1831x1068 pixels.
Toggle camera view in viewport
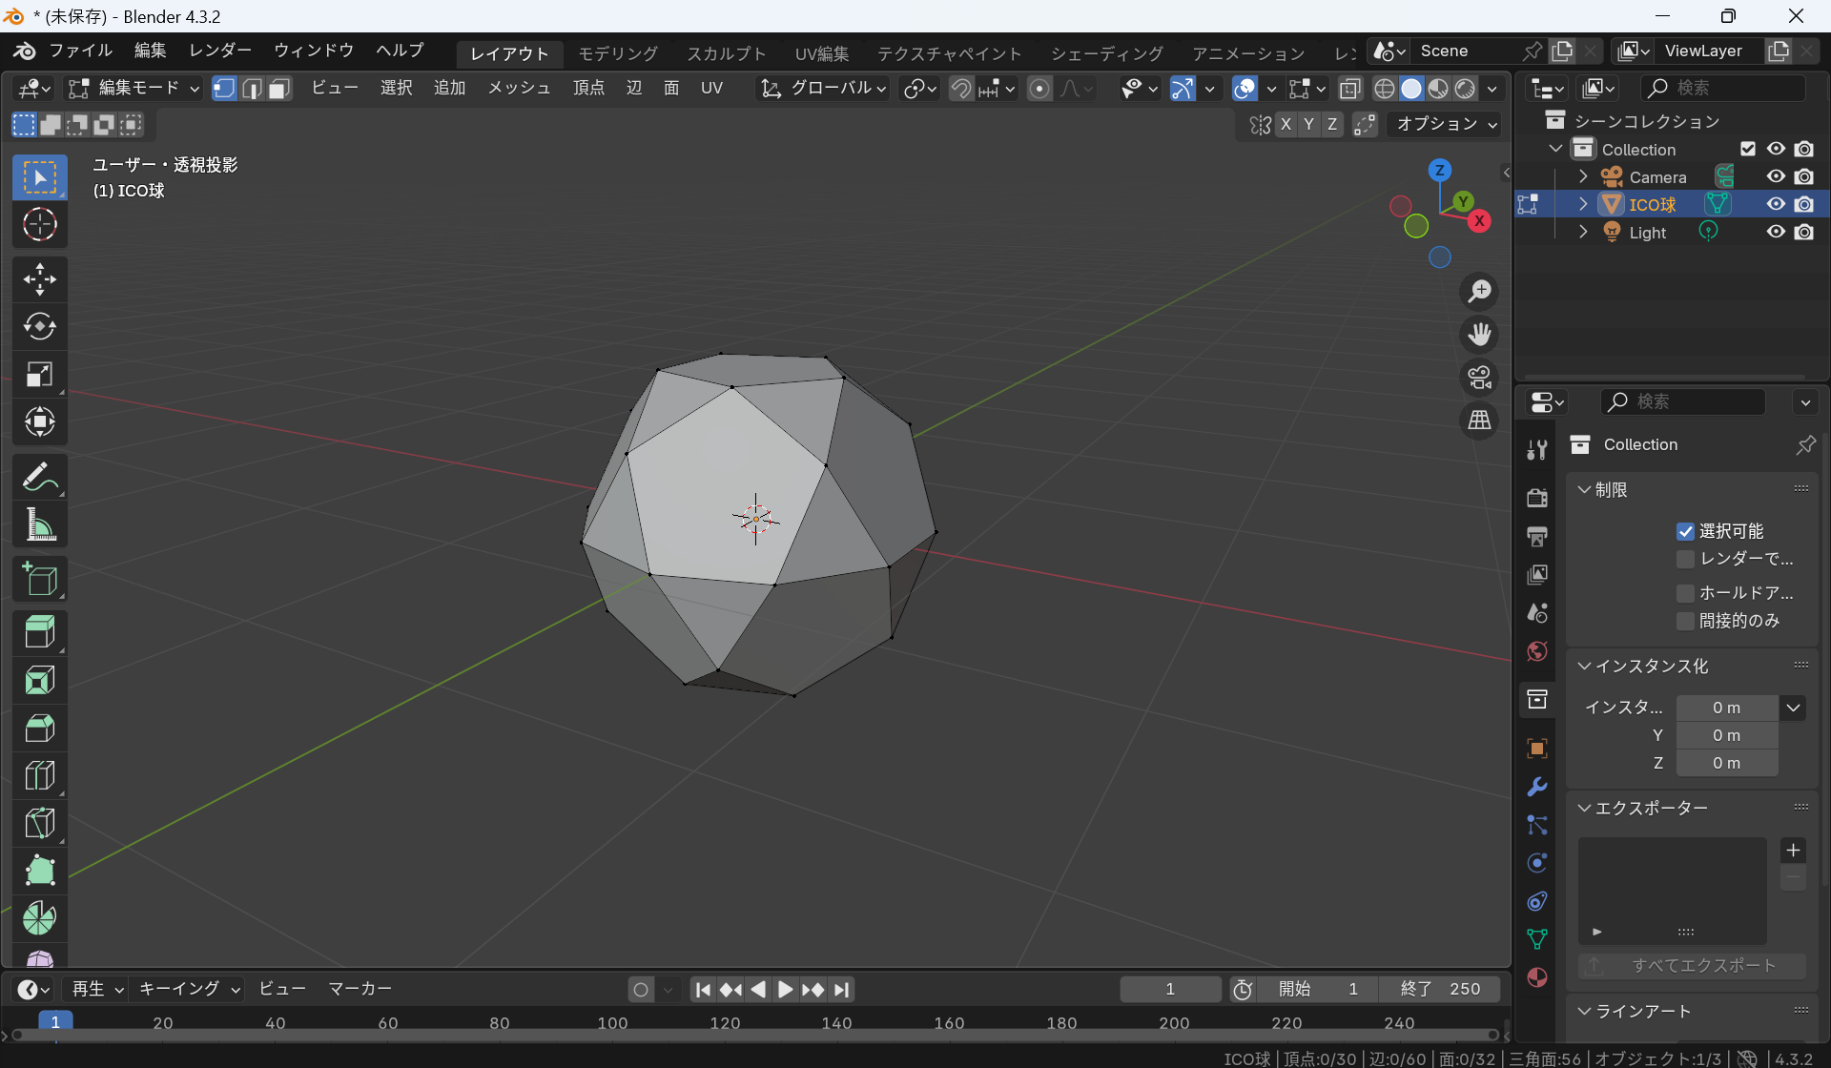[1479, 379]
